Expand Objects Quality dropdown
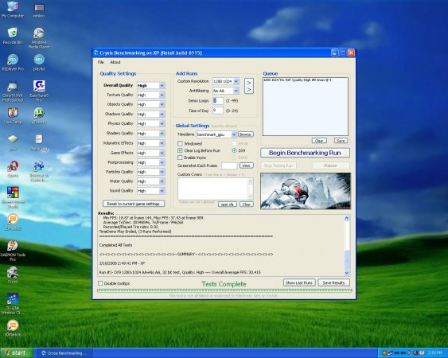 162,104
